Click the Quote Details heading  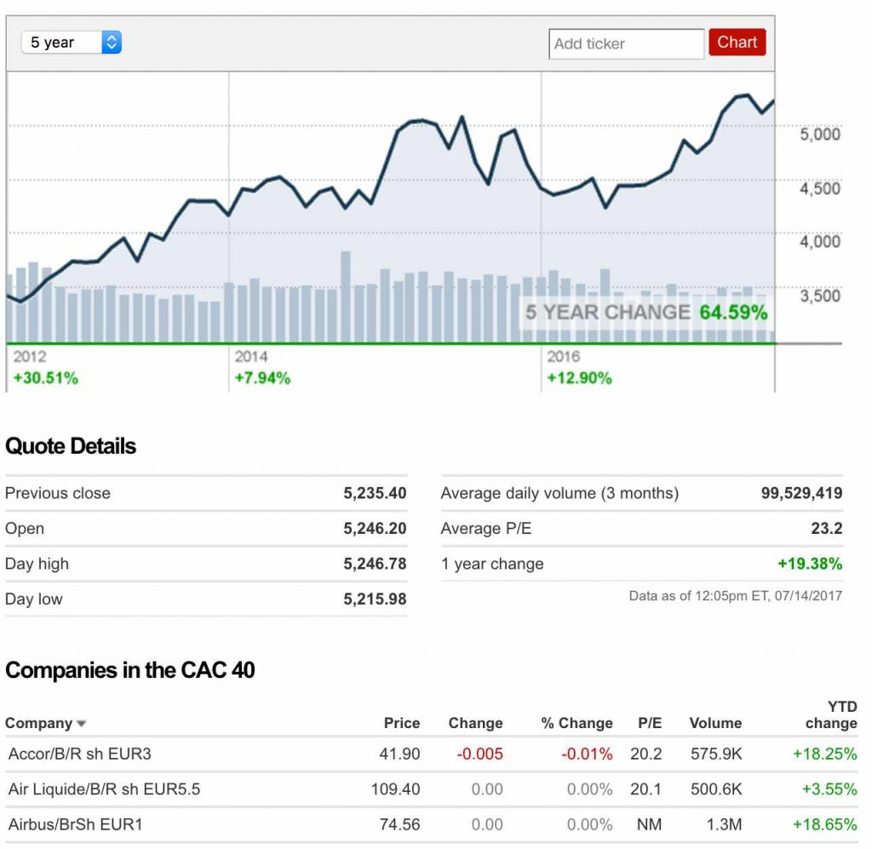71,446
